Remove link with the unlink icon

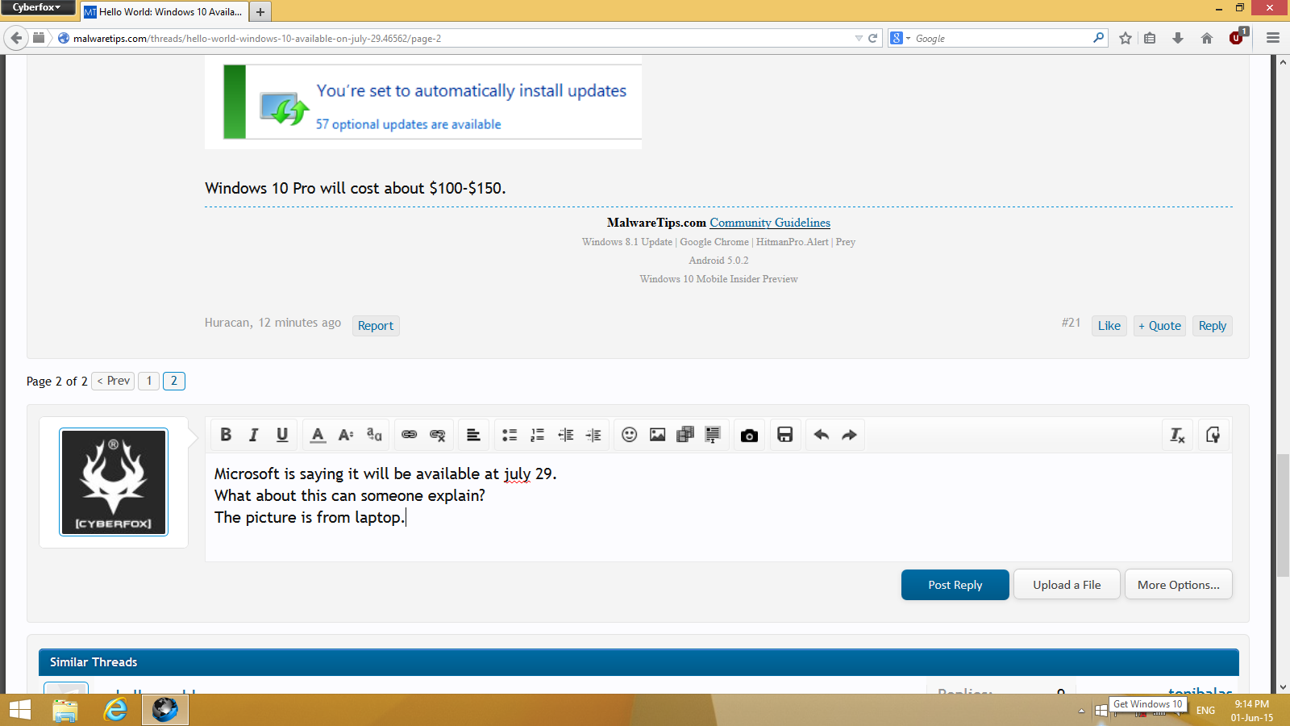[438, 435]
